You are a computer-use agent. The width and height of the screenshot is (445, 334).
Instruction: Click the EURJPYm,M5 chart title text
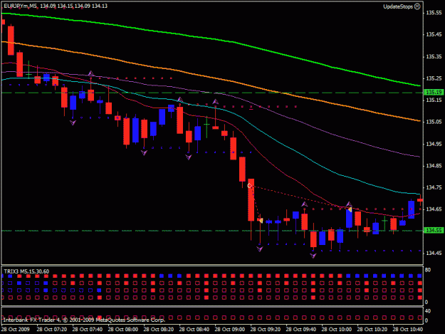pos(20,6)
